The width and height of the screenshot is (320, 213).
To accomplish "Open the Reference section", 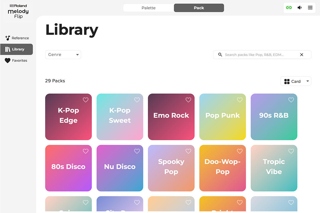I will click(x=17, y=38).
